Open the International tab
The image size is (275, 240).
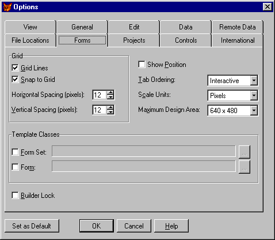tap(238, 40)
